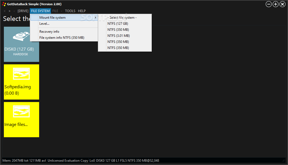Screen dimensions: 288x165
Task: Expand Mount file system submenu arrow
Action: [95, 18]
